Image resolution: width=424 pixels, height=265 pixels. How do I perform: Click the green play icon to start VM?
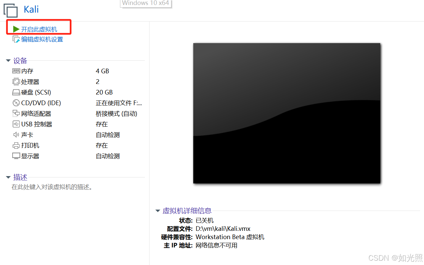coord(16,29)
